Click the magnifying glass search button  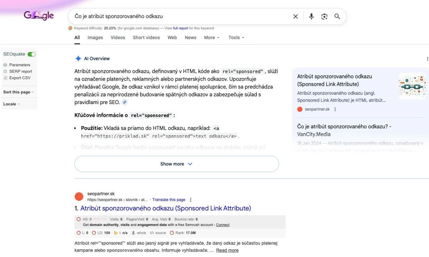[x=337, y=16]
